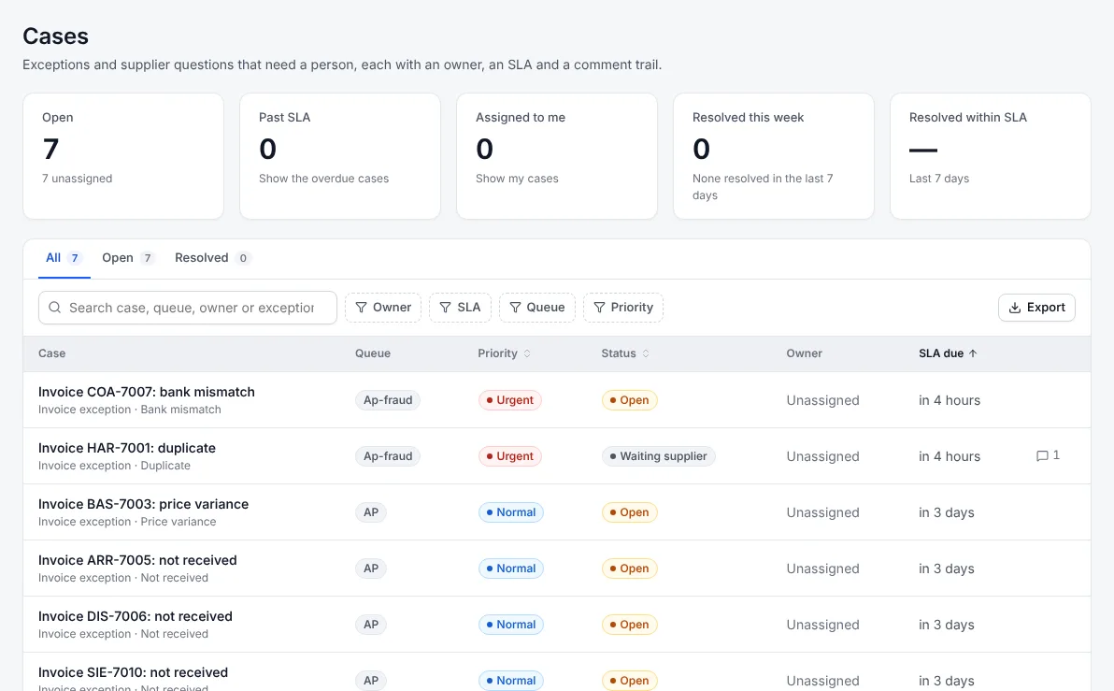
Task: Focus the search case input field
Action: click(188, 308)
